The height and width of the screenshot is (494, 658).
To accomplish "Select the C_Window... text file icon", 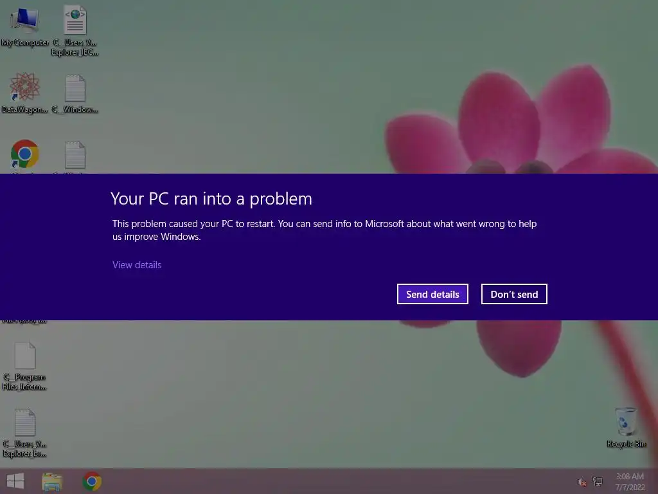I will pyautogui.click(x=75, y=94).
